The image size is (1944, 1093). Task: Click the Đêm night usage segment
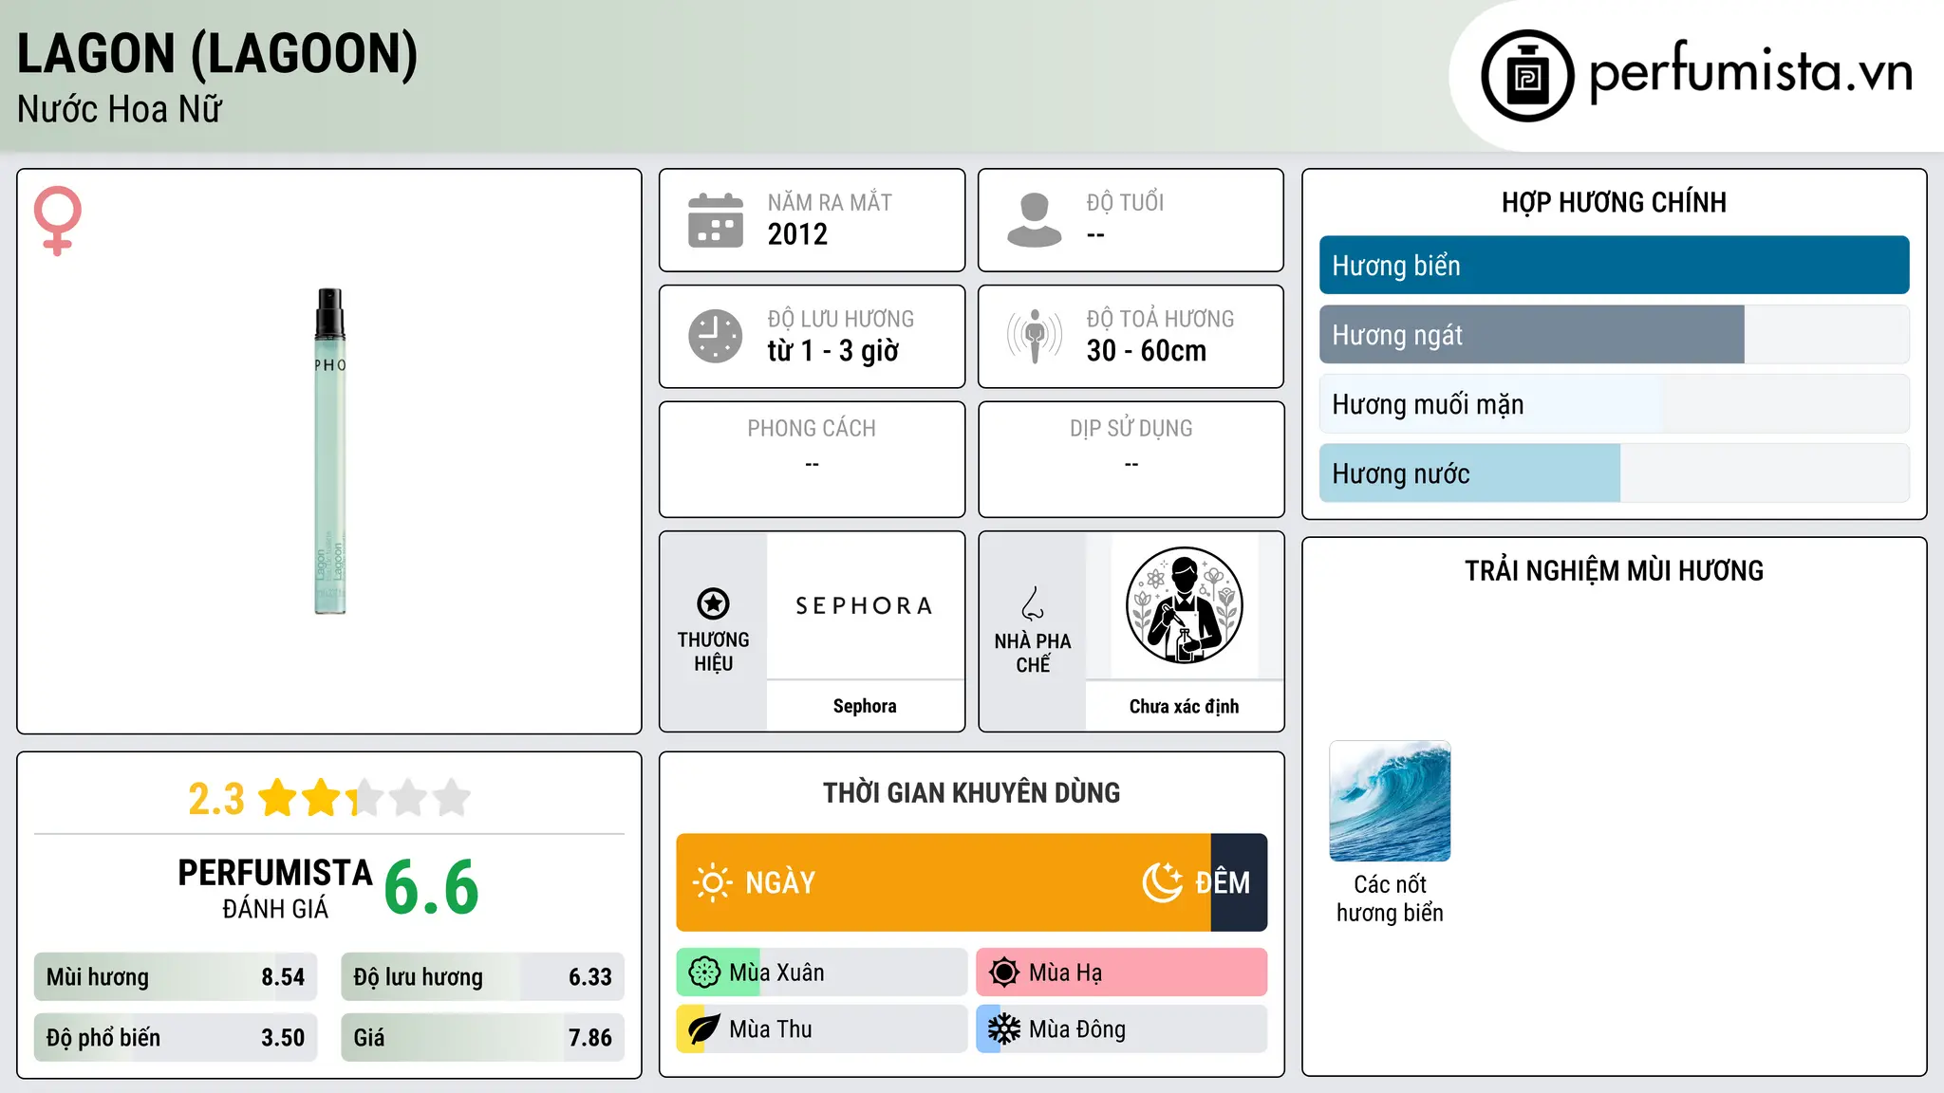pos(1239,882)
